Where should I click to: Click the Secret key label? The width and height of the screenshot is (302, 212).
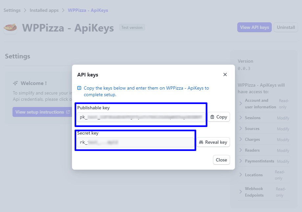pyautogui.click(x=88, y=133)
